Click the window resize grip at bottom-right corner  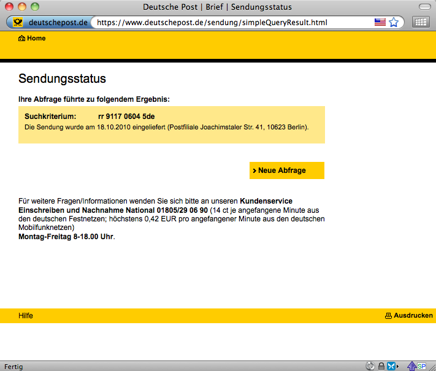(x=431, y=367)
